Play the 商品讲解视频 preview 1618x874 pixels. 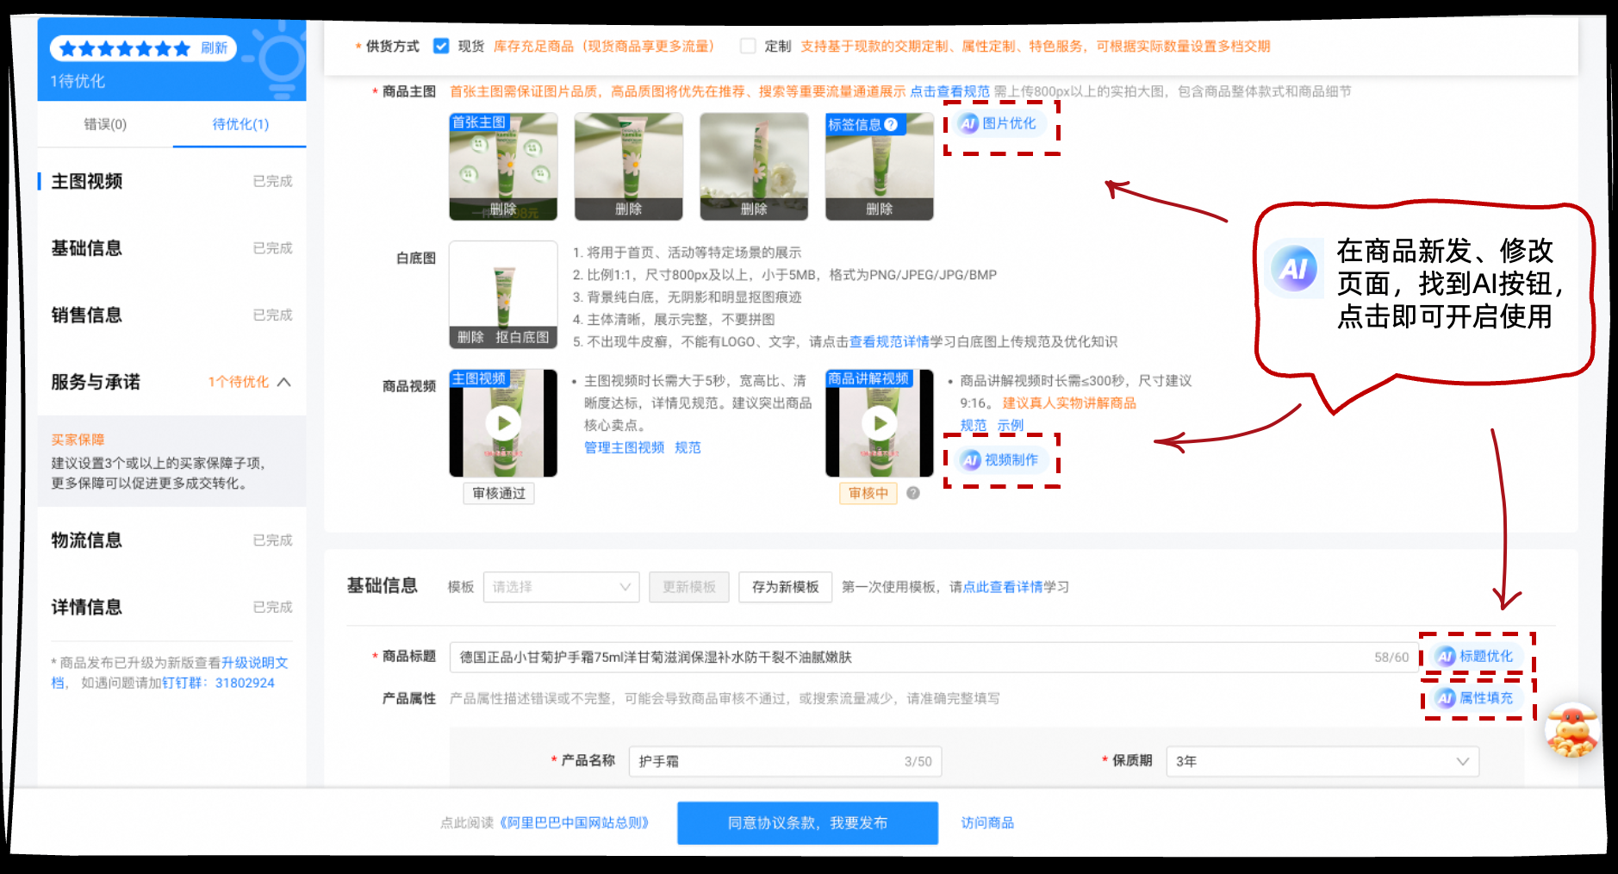880,423
